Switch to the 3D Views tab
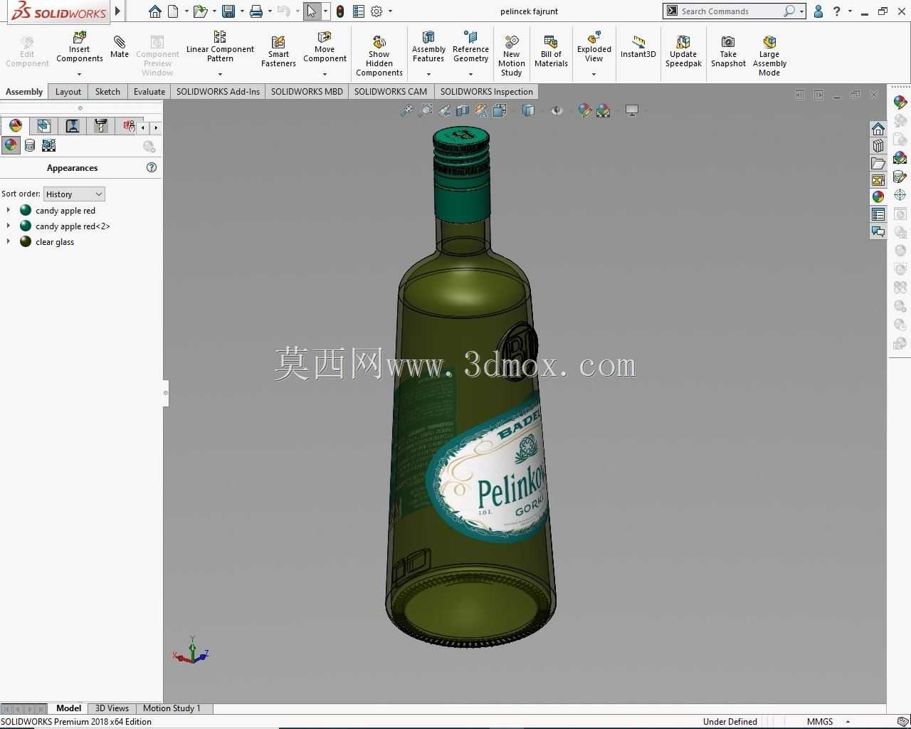This screenshot has height=729, width=911. [x=112, y=708]
